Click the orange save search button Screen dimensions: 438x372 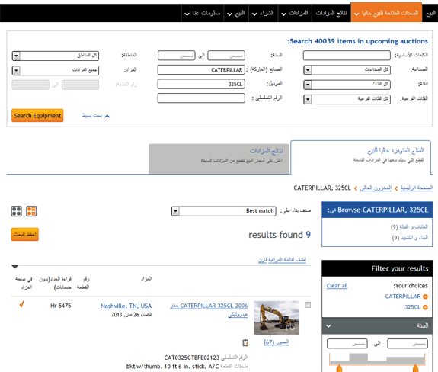[25, 234]
